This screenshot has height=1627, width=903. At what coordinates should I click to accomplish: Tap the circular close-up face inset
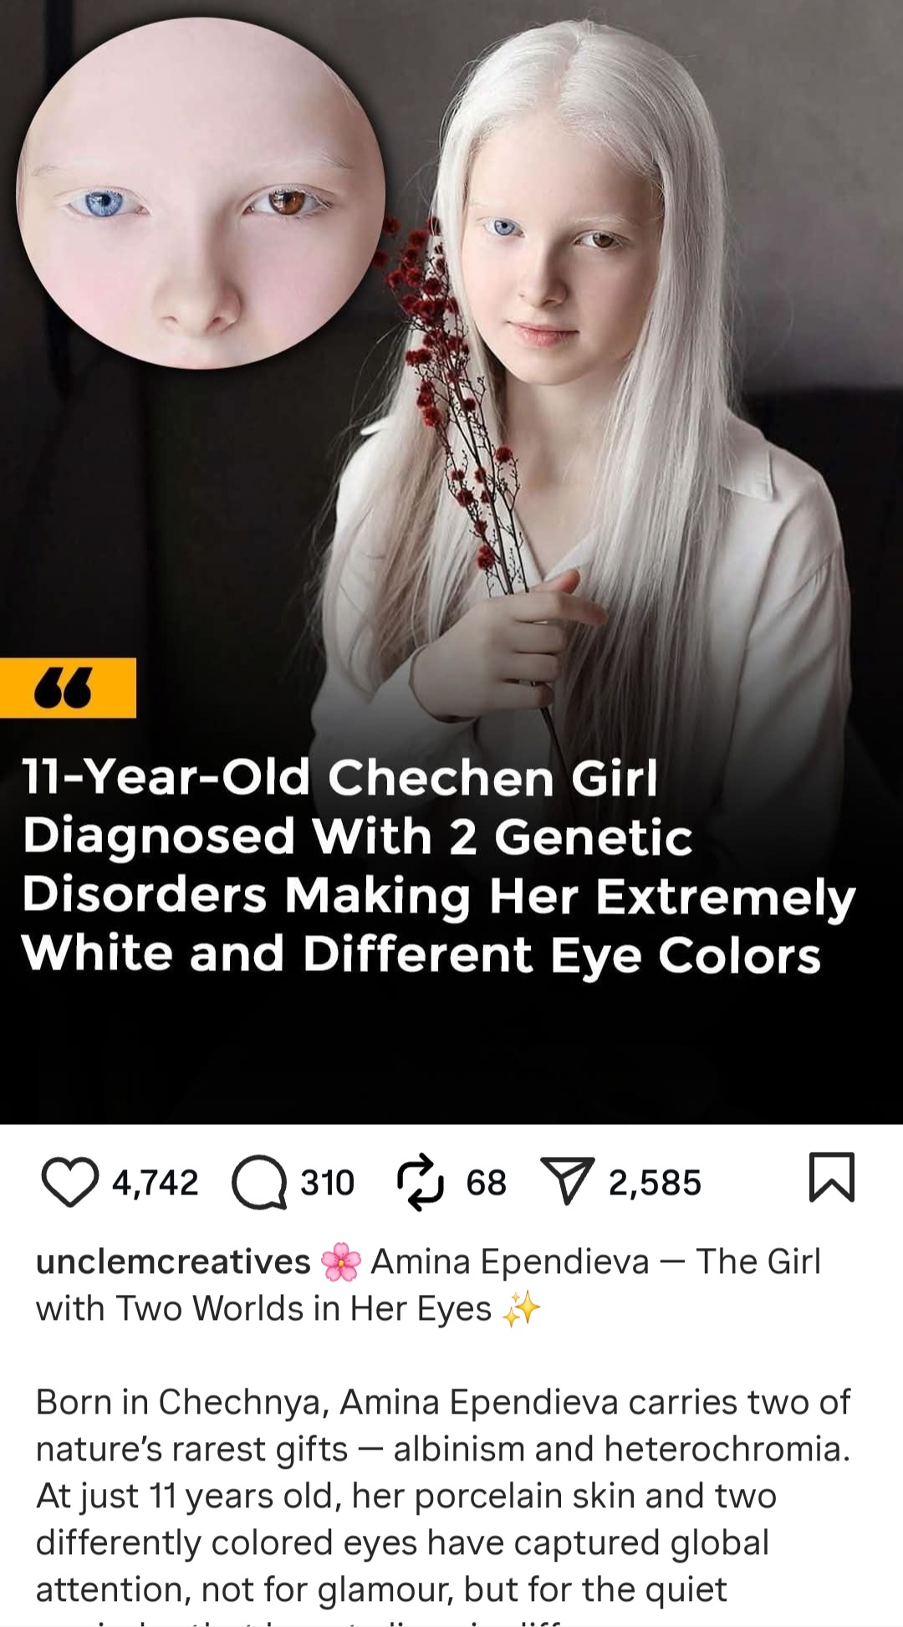coord(201,194)
